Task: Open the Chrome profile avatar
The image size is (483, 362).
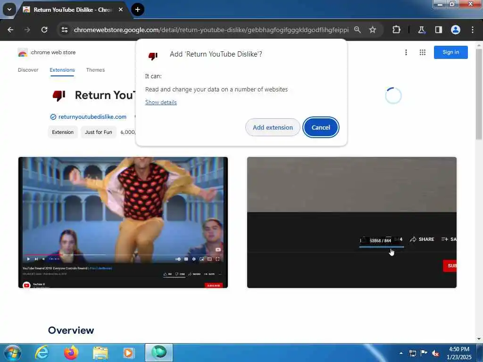Action: (x=456, y=30)
